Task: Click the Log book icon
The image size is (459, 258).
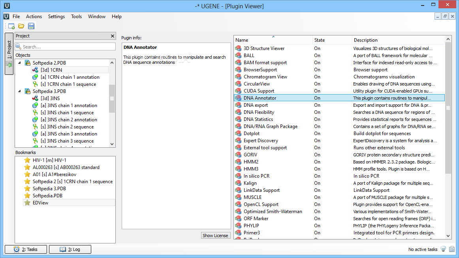Action: (x=63, y=249)
